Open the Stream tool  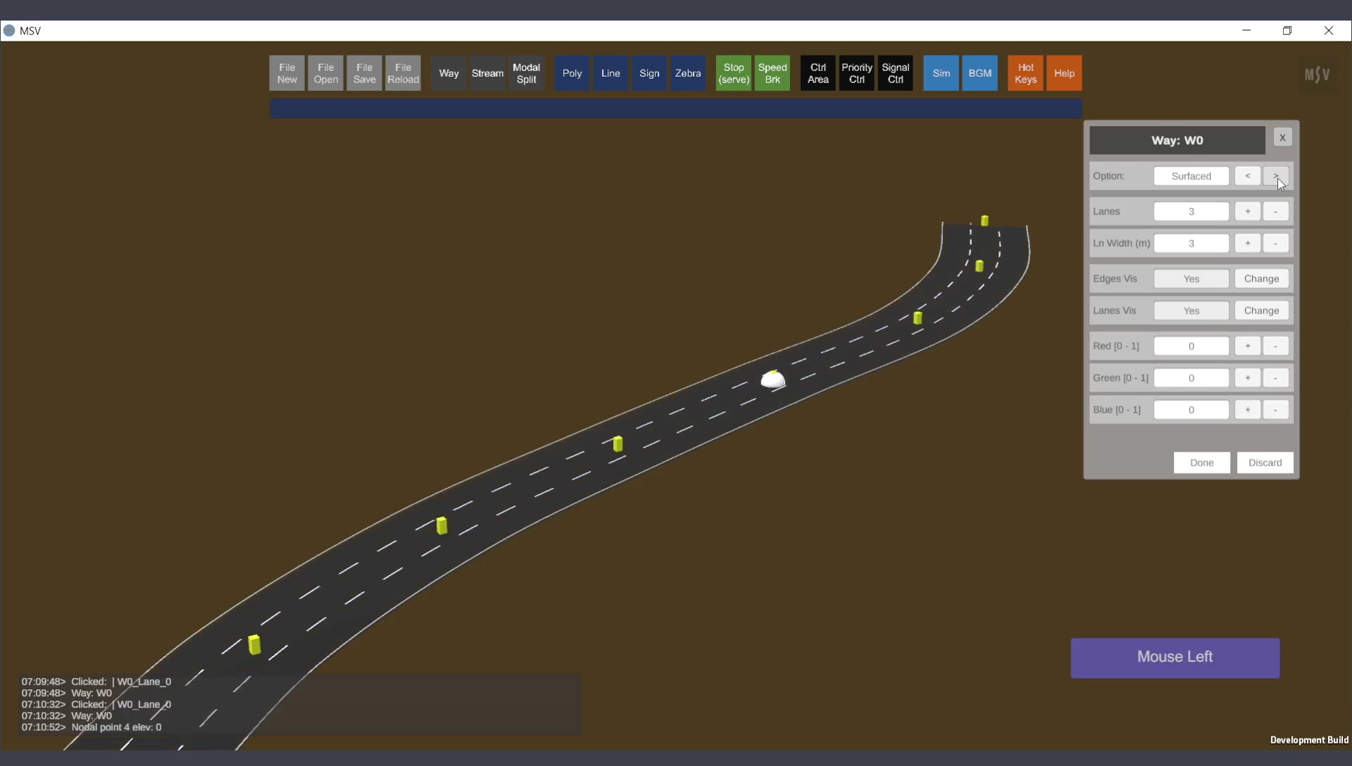pos(487,73)
